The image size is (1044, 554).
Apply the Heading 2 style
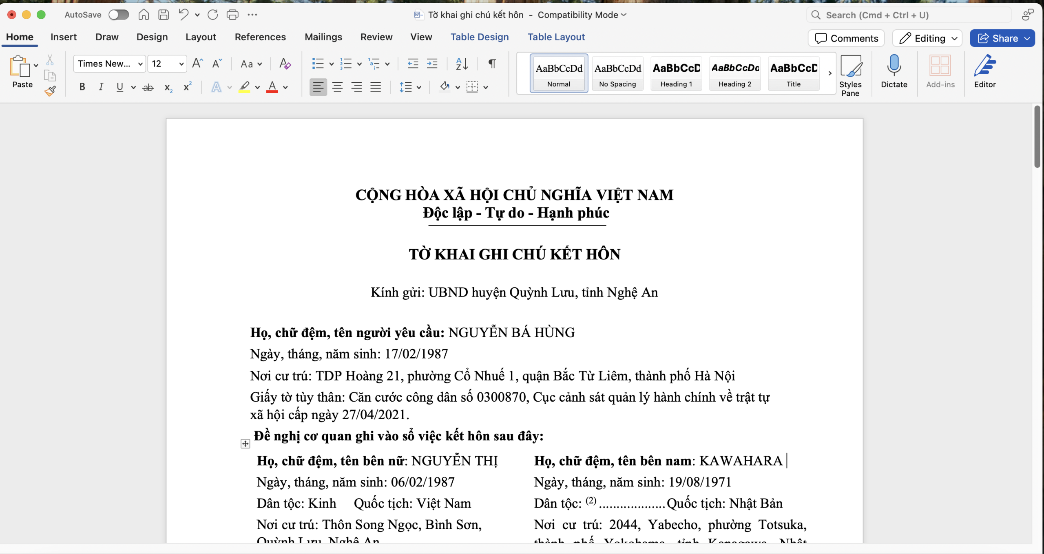coord(735,73)
